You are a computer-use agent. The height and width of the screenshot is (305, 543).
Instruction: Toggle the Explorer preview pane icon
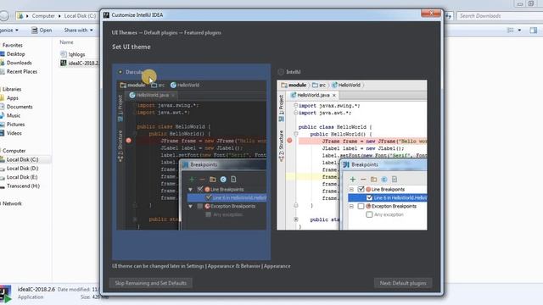pyautogui.click(x=534, y=30)
